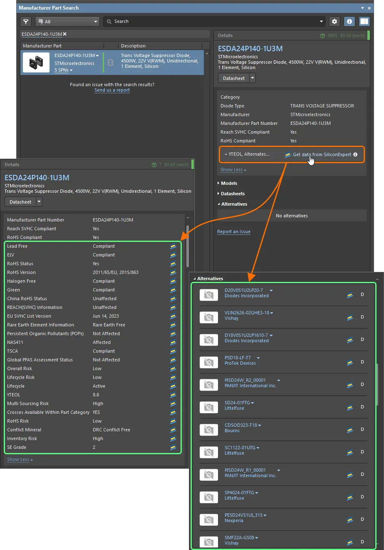Collapse the Alternatives section in upper Details
The height and width of the screenshot is (550, 384).
(x=232, y=204)
